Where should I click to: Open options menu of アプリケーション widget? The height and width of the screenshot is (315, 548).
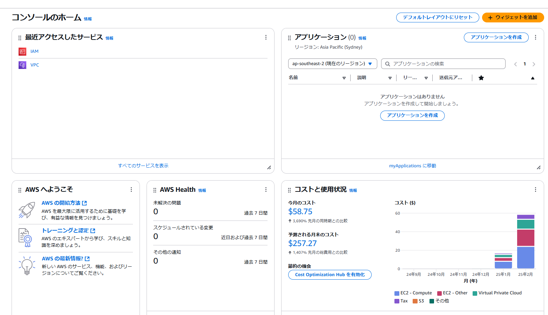pos(535,37)
